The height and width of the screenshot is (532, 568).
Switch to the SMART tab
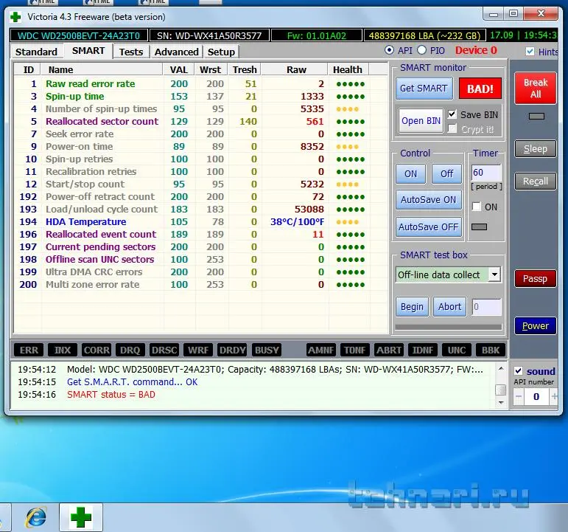pyautogui.click(x=88, y=50)
